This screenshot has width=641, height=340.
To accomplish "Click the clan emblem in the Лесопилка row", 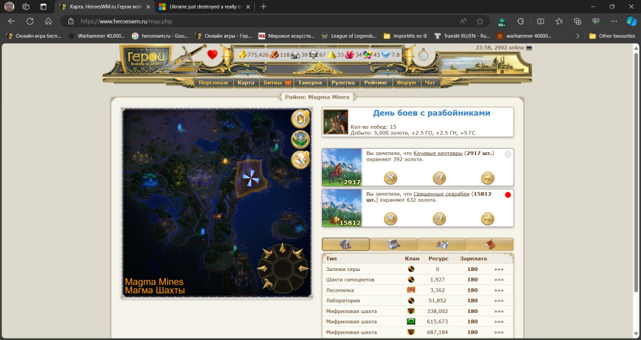I will click(411, 290).
